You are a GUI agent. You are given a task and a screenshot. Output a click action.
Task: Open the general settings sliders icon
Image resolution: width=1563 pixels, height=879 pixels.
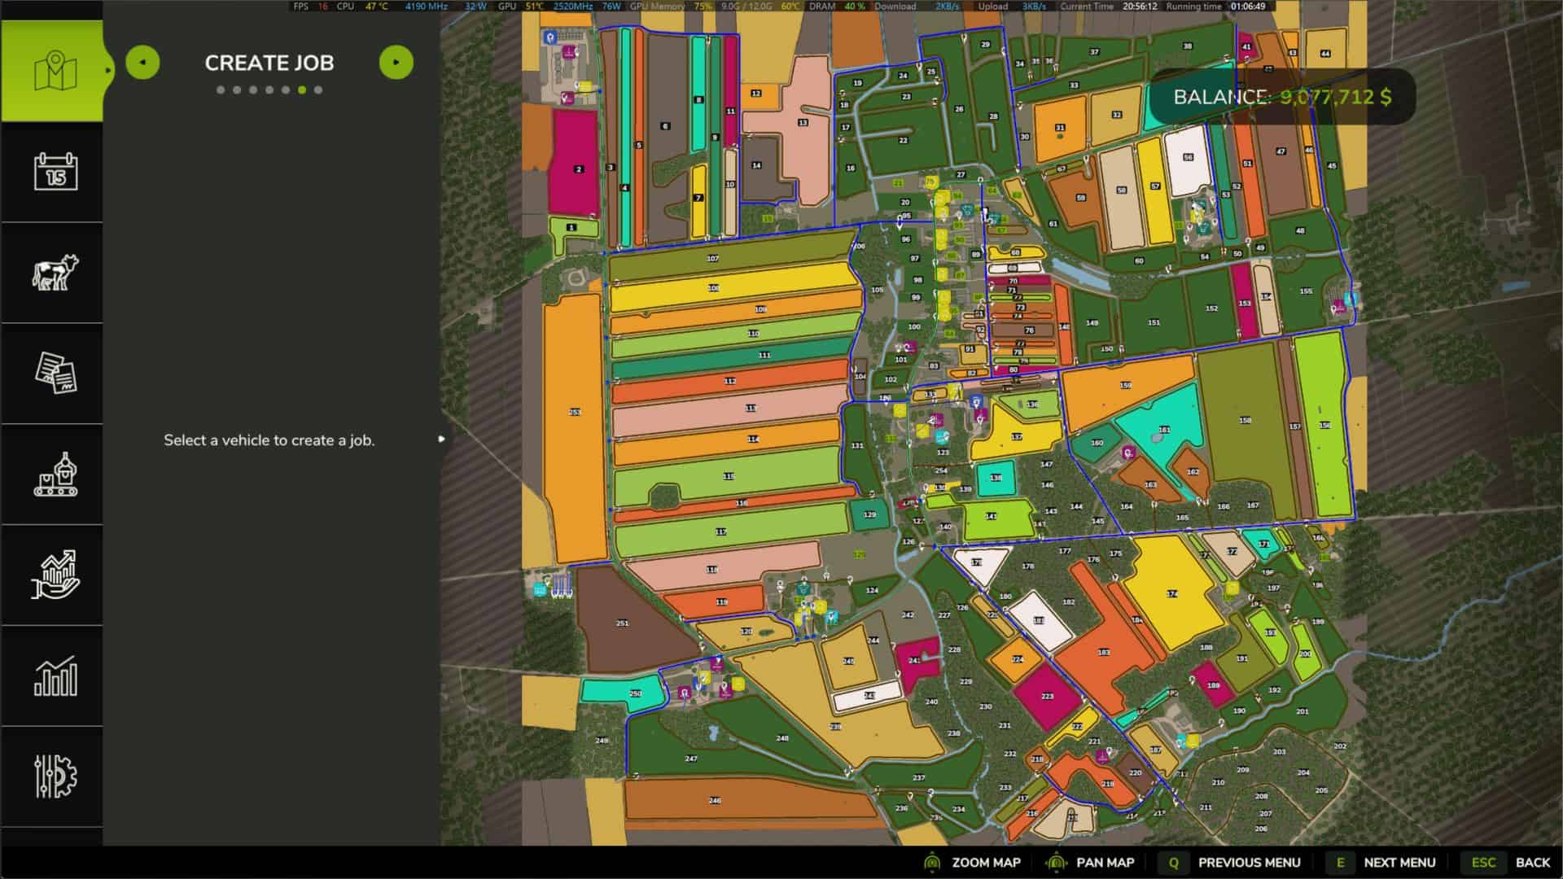coord(55,776)
